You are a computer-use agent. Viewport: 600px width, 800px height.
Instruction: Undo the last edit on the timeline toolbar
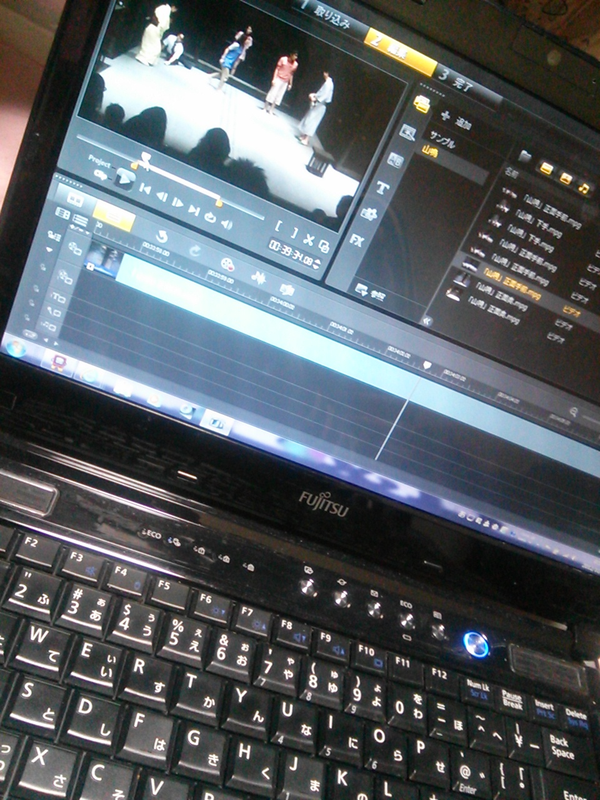[161, 236]
